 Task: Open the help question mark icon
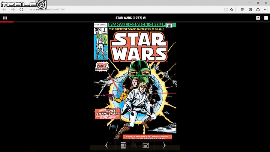point(258,18)
